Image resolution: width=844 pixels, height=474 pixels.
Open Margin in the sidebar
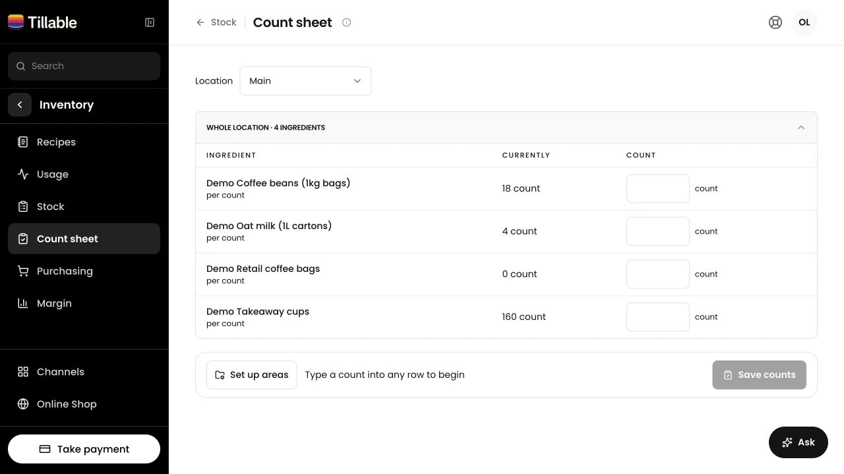pyautogui.click(x=84, y=303)
